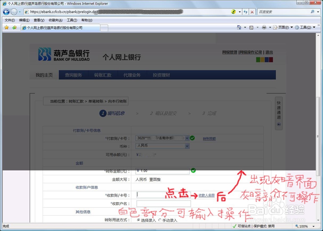Click the Home icon in command bar

coord(239,27)
